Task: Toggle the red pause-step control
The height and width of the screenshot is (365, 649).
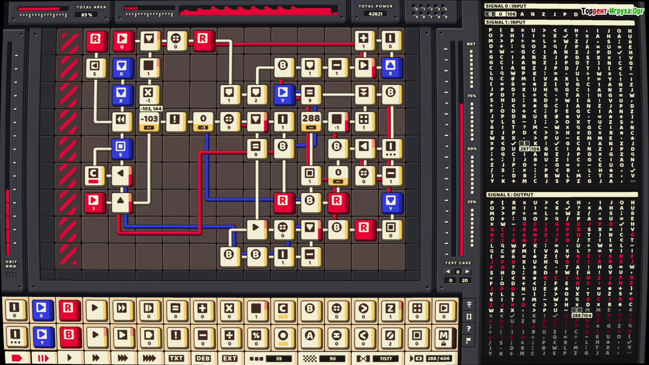Action: point(43,358)
